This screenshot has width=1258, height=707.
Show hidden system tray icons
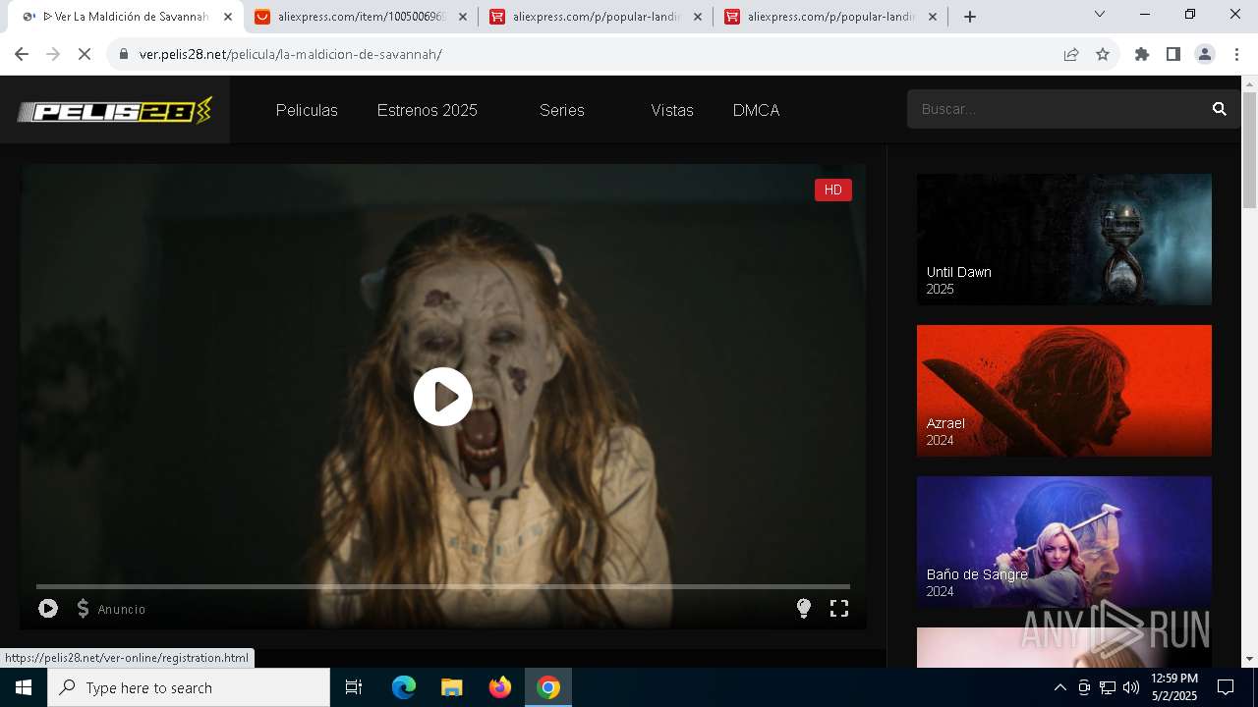pos(1059,687)
